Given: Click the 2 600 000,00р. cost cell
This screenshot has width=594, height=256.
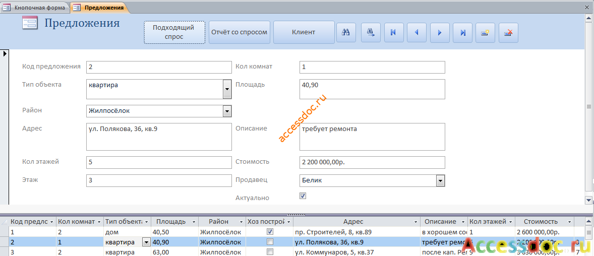Looking at the screenshot, I should [x=544, y=231].
